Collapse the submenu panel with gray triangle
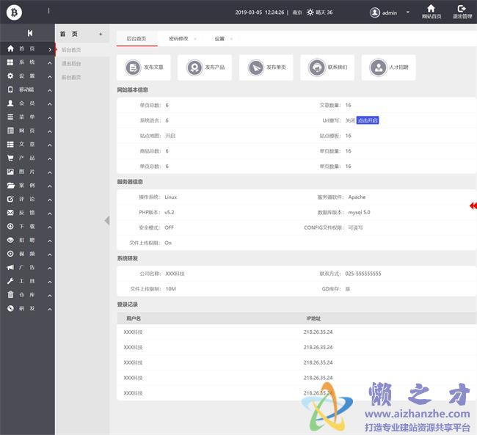 pyautogui.click(x=107, y=220)
